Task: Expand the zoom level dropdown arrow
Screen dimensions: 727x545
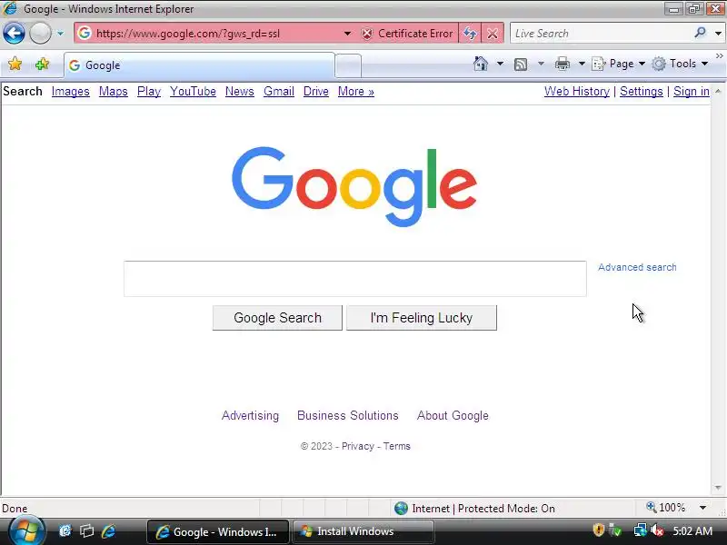Action: 702,508
